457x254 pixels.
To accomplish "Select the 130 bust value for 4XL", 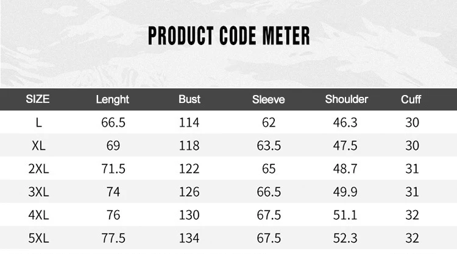I will [189, 215].
